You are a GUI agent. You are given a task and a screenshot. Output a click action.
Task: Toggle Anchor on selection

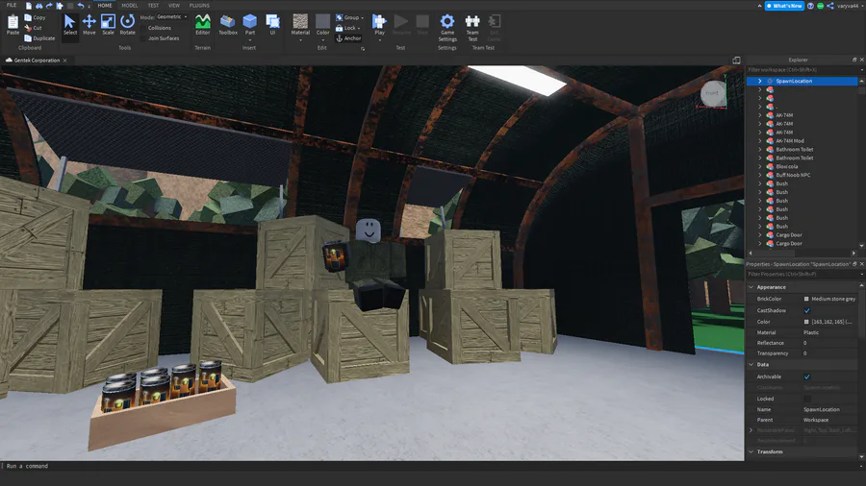pyautogui.click(x=348, y=38)
